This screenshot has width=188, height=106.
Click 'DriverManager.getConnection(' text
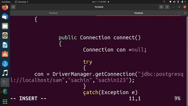pyautogui.click(x=95, y=74)
